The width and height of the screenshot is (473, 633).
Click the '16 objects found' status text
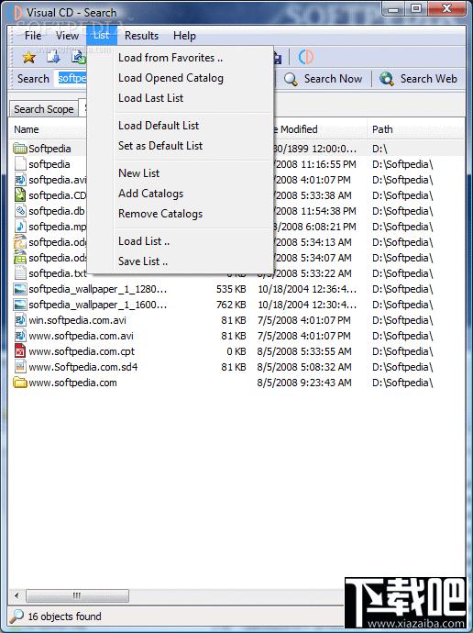click(64, 616)
